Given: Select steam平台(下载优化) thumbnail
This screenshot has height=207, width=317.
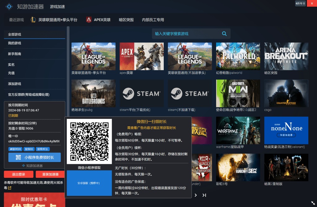Looking at the screenshot, I should click(141, 93).
